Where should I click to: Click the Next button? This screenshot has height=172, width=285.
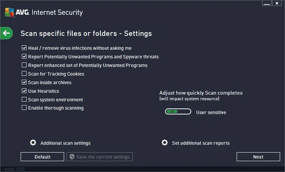coord(258,157)
